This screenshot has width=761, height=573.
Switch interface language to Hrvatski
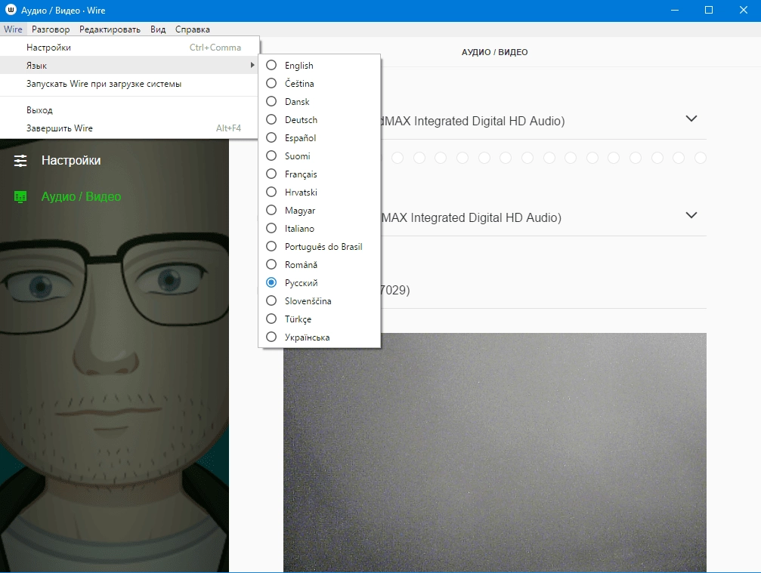pyautogui.click(x=320, y=192)
